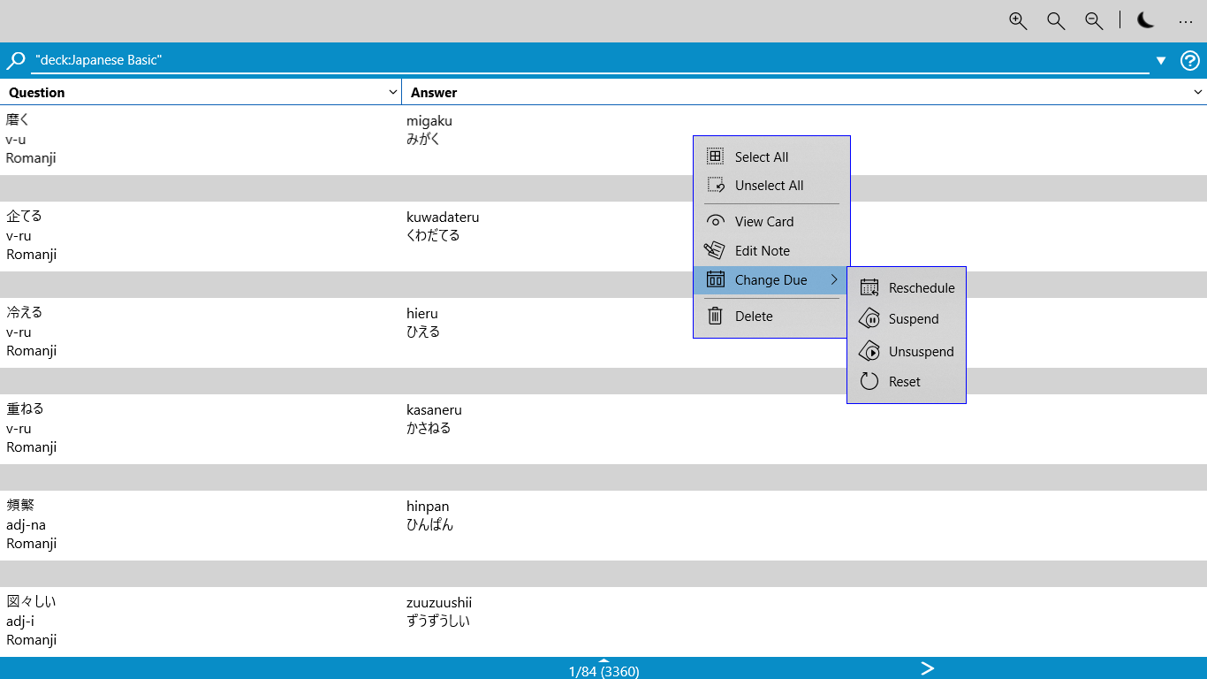This screenshot has width=1207, height=679.
Task: Click the search icon in the search bar
Action: pyautogui.click(x=14, y=59)
